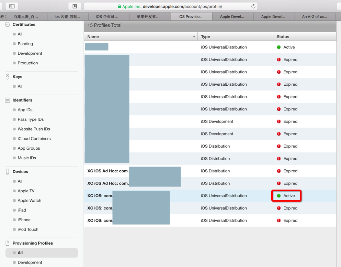
Task: Open iPod Touch devices
Action: (28, 229)
